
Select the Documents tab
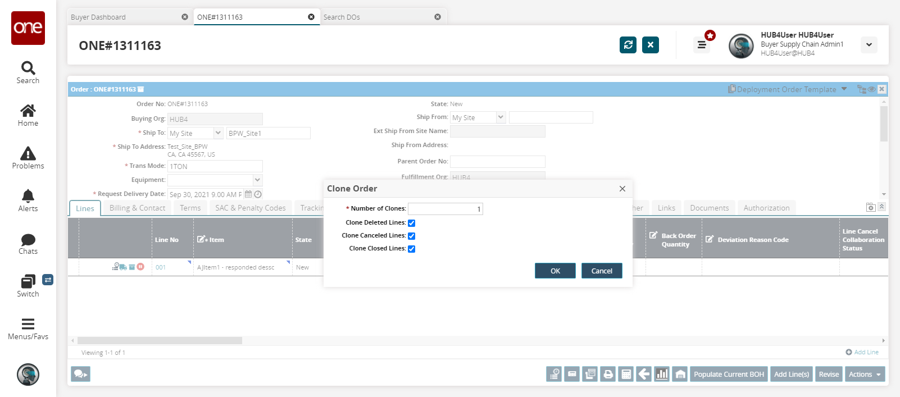pos(709,208)
